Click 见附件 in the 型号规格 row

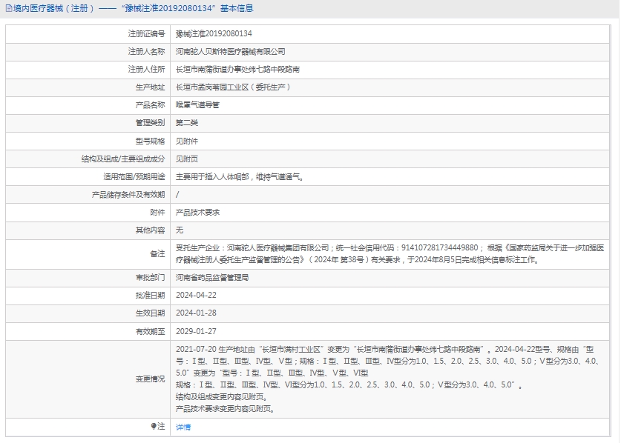(187, 141)
